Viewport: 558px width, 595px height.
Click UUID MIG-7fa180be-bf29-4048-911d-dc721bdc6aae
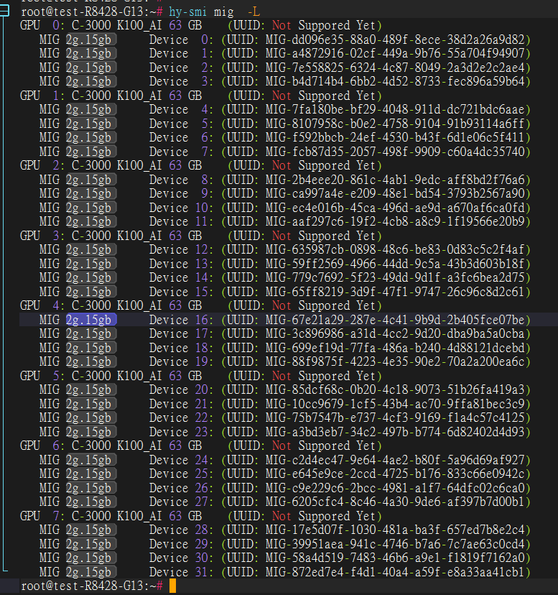pos(395,110)
